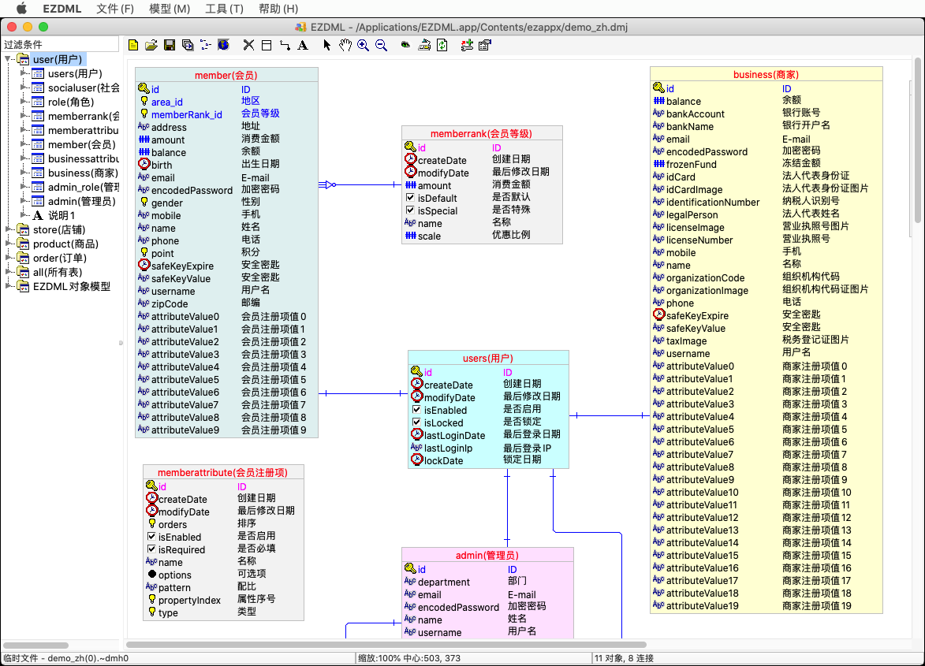
Task: Toggle isEnabled checkbox in users table
Action: (416, 410)
